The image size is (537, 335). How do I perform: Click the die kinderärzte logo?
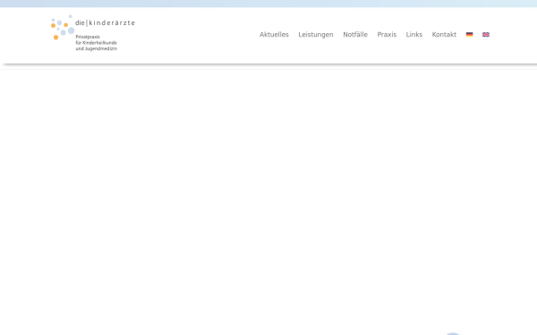click(93, 33)
